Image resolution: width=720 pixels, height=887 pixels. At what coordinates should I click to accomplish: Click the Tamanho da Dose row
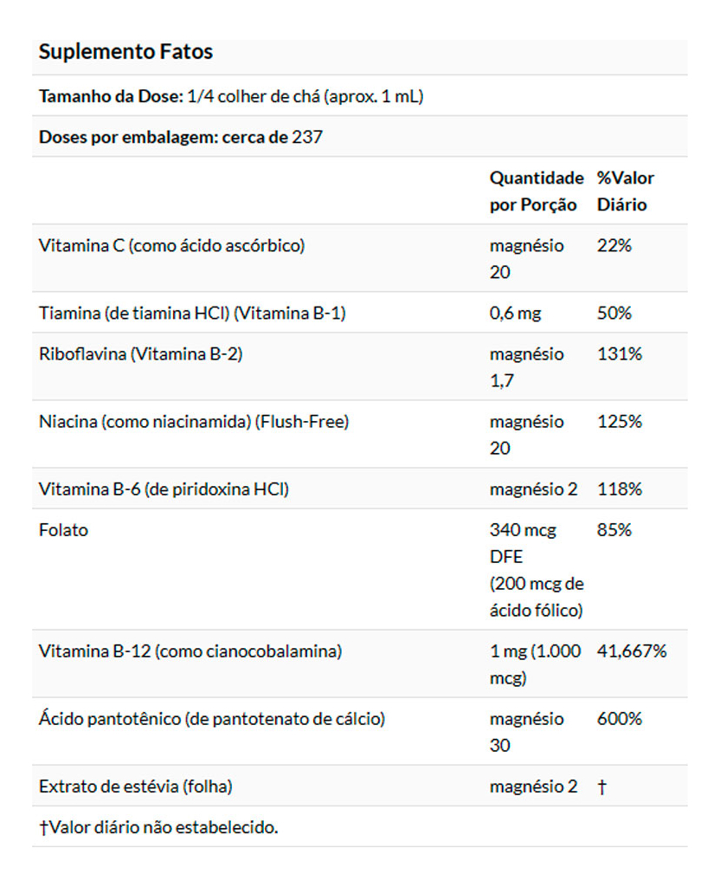coord(231,96)
